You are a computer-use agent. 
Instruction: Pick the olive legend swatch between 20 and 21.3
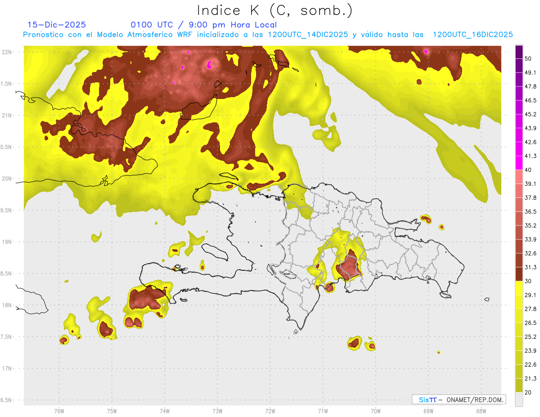coord(519,386)
